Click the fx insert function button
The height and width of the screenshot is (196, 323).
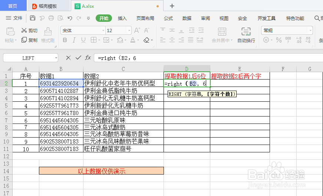point(88,58)
